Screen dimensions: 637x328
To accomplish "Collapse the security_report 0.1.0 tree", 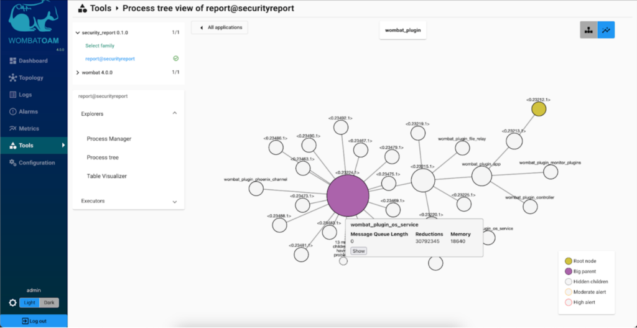I will 78,32.
